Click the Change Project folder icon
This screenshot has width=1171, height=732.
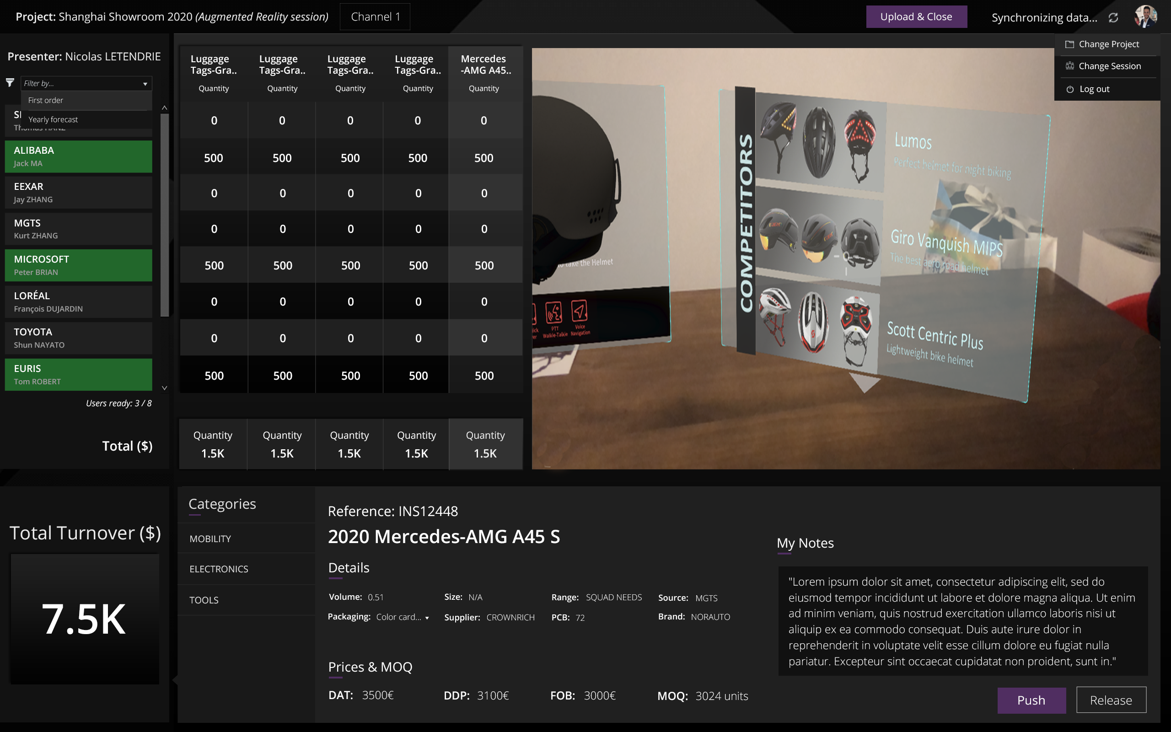pyautogui.click(x=1069, y=44)
